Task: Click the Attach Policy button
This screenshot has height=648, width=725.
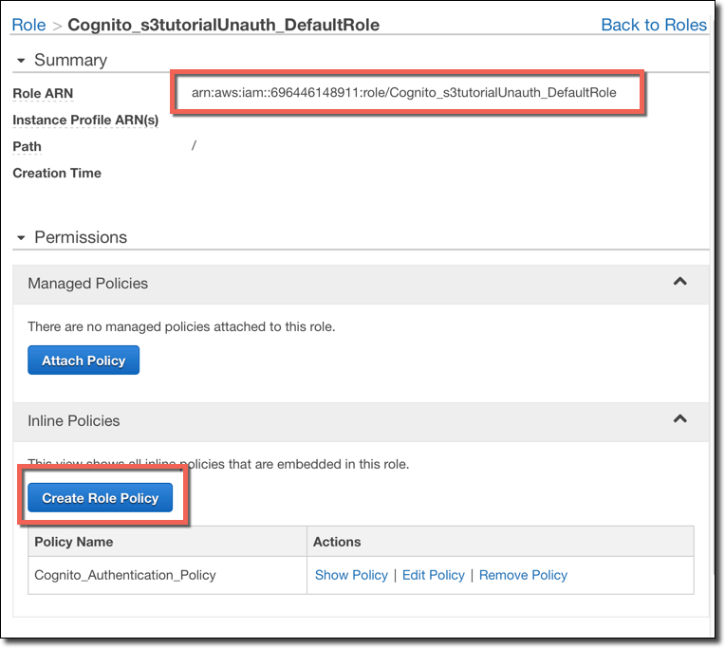Action: 84,360
